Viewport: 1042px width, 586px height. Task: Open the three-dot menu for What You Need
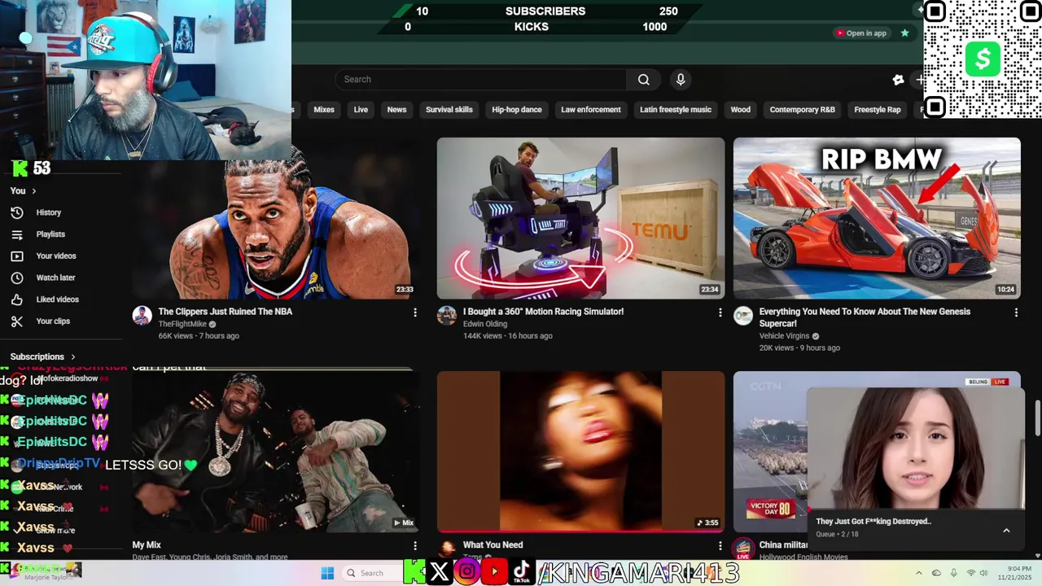(x=720, y=545)
